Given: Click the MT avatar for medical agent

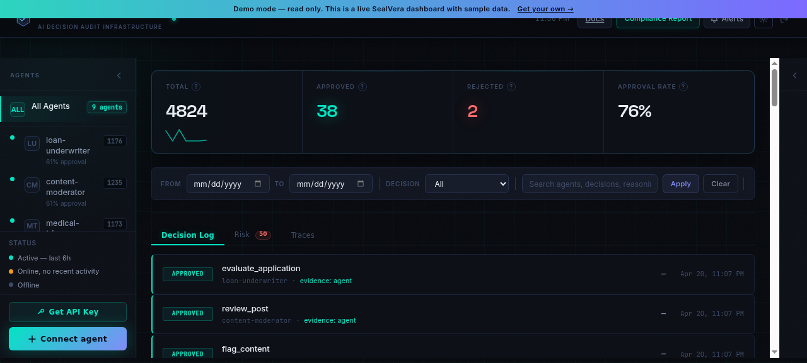Looking at the screenshot, I should (x=32, y=225).
